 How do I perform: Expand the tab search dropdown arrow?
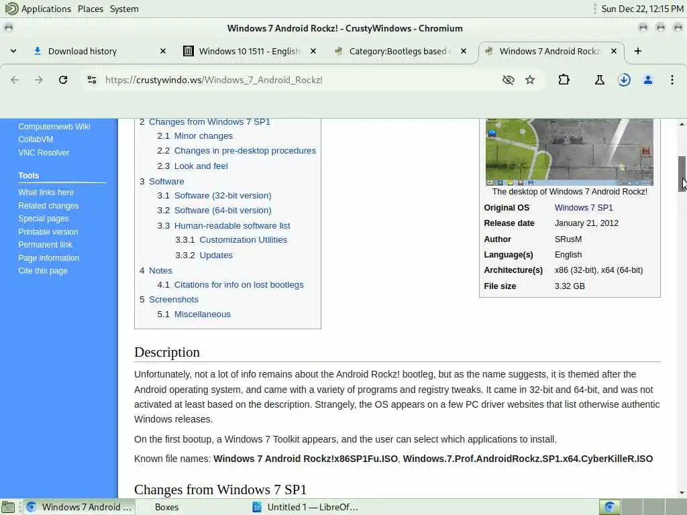point(13,51)
